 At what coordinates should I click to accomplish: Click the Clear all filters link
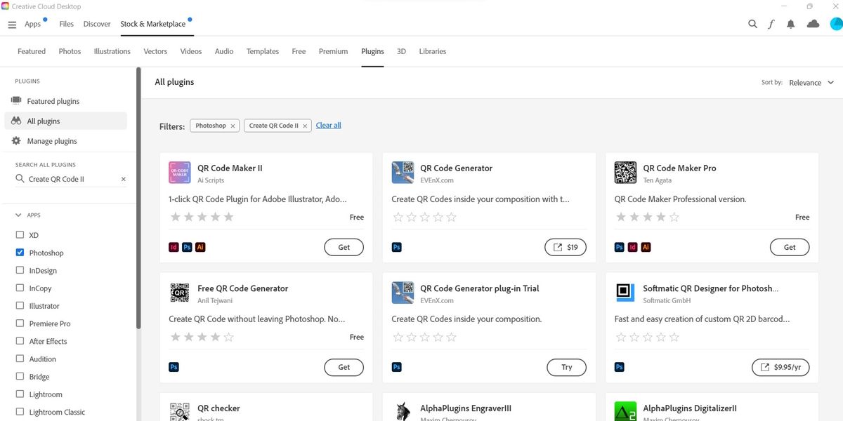pos(328,126)
